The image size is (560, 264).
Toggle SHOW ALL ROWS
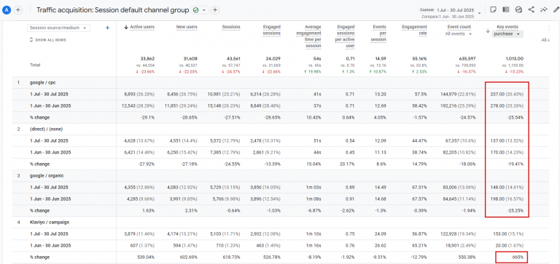point(47,40)
